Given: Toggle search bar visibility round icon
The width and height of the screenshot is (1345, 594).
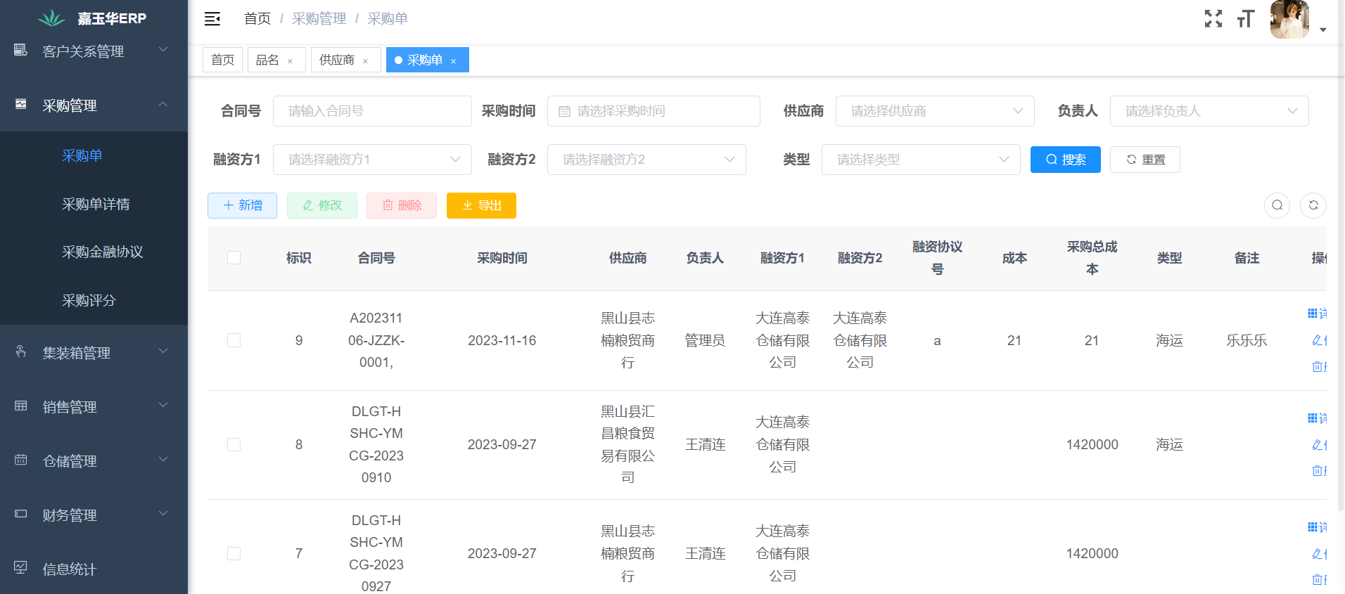Looking at the screenshot, I should tap(1277, 205).
